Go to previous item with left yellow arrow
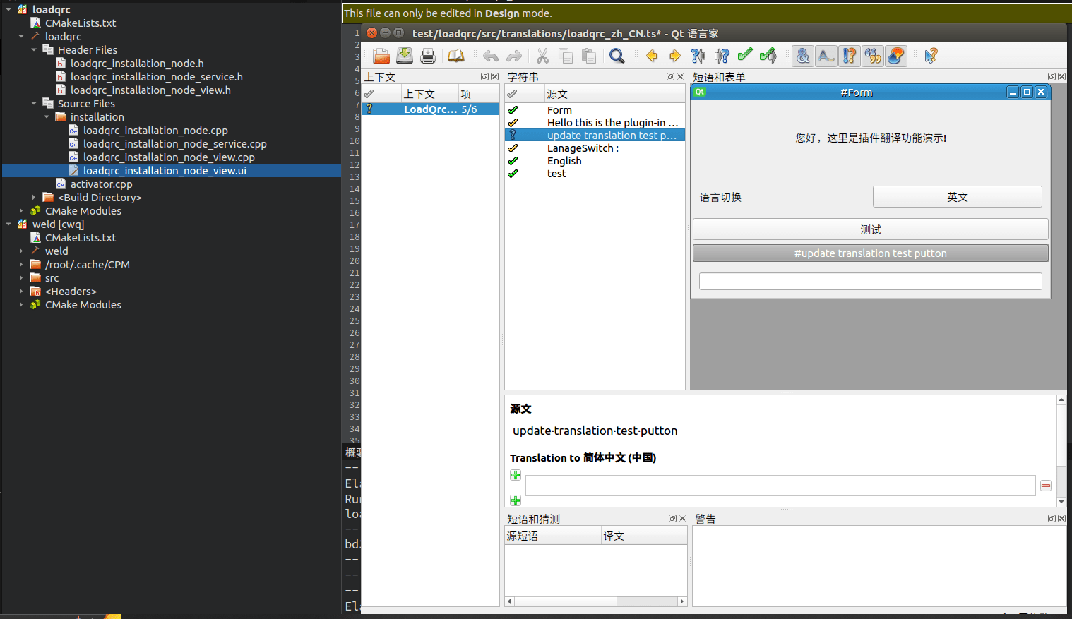The height and width of the screenshot is (619, 1072). coord(652,56)
